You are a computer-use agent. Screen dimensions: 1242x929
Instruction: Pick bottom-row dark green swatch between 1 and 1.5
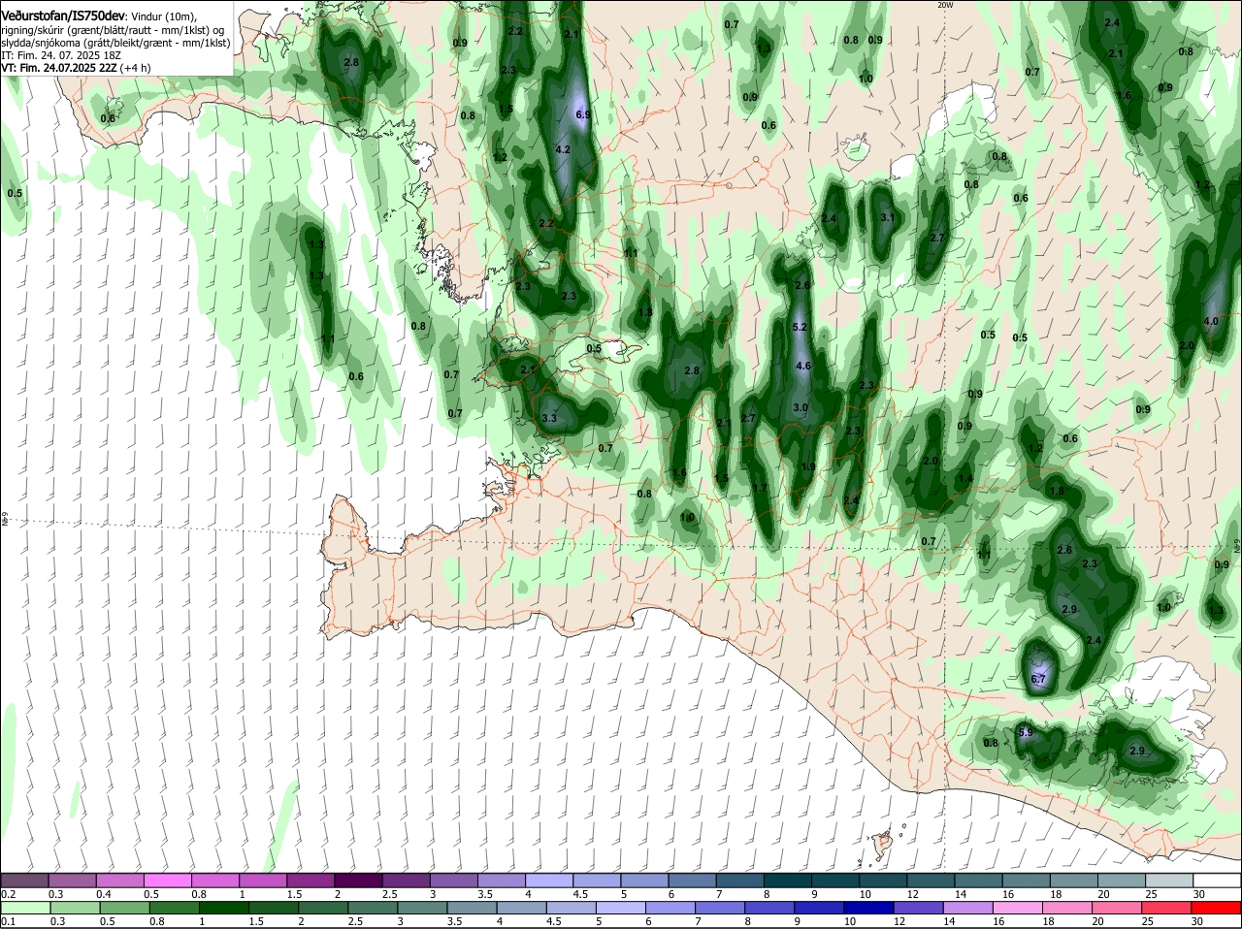pos(223,909)
